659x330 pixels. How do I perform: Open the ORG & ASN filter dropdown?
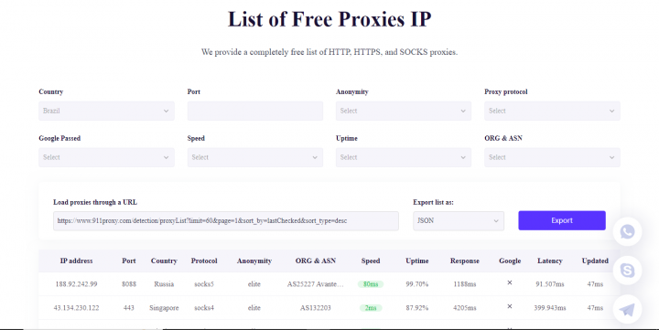tap(552, 157)
